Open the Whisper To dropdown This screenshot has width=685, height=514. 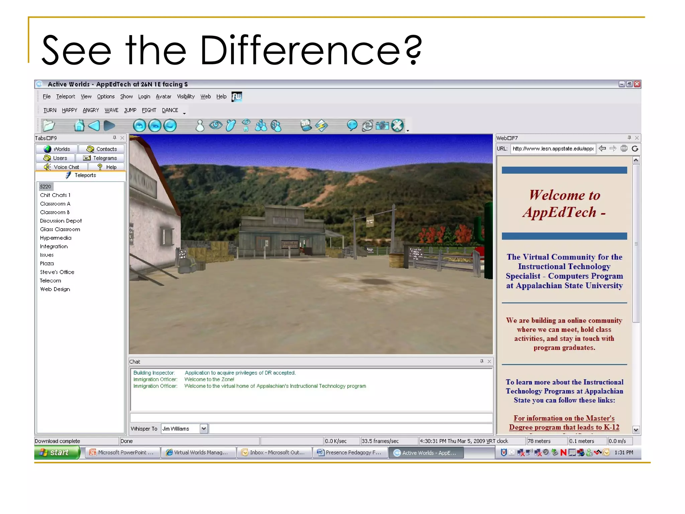pyautogui.click(x=204, y=429)
